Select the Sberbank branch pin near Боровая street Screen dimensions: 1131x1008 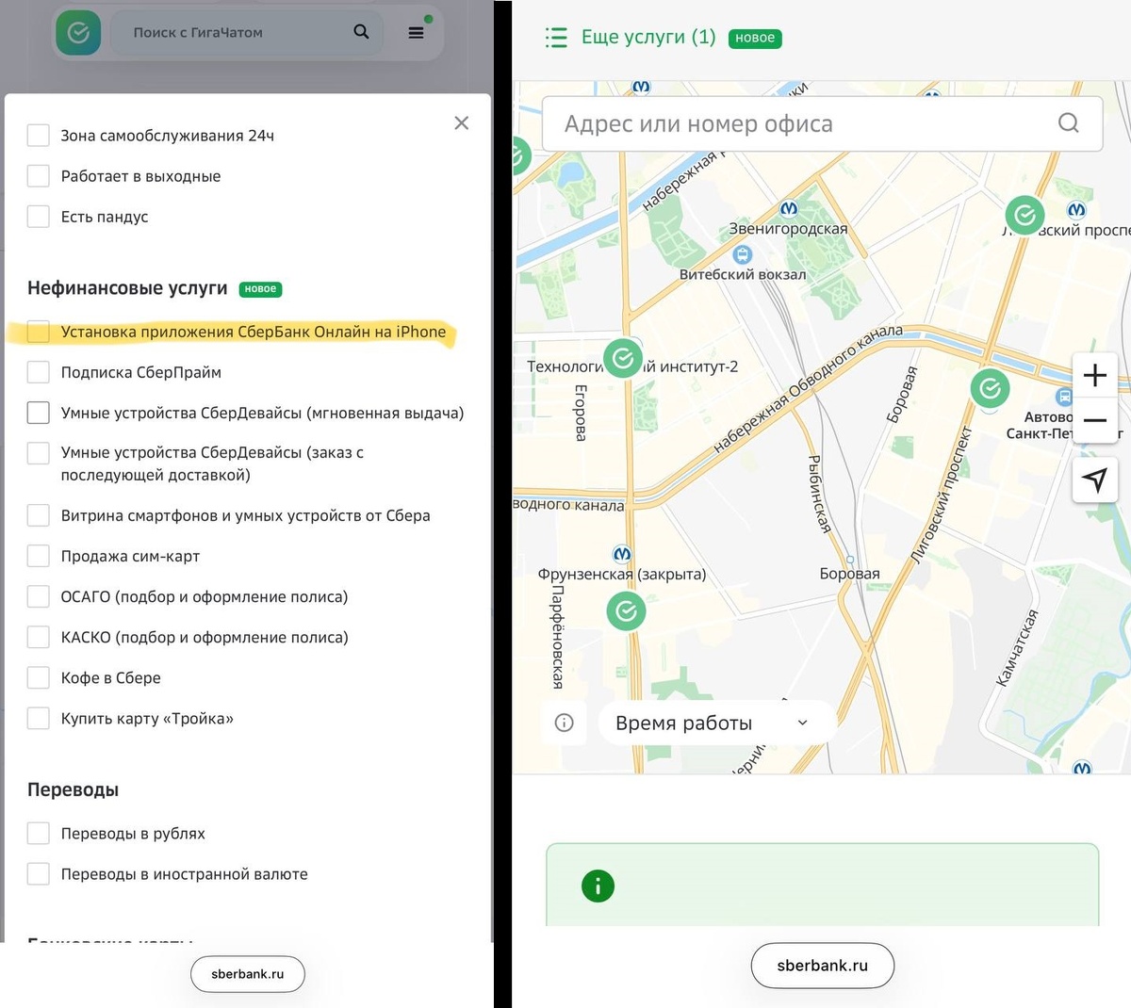(990, 387)
